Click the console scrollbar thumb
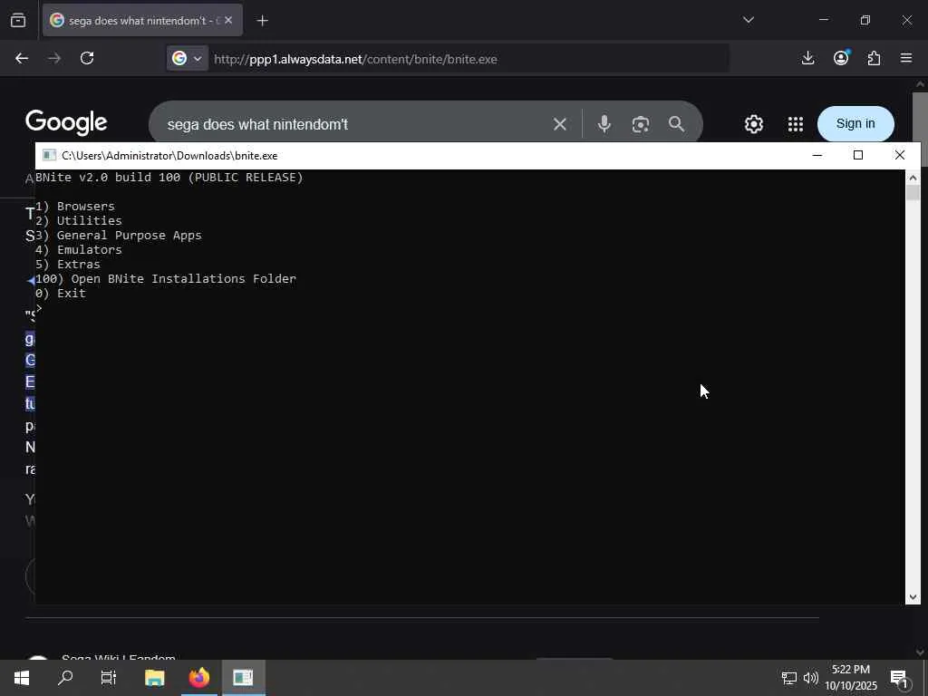 [x=913, y=193]
